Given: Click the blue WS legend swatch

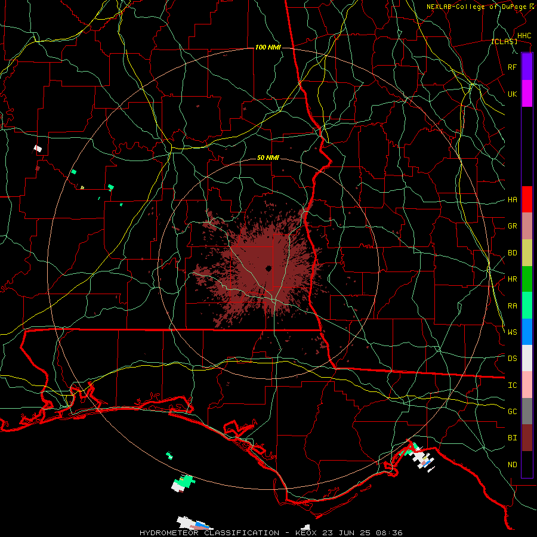Looking at the screenshot, I should pyautogui.click(x=527, y=332).
